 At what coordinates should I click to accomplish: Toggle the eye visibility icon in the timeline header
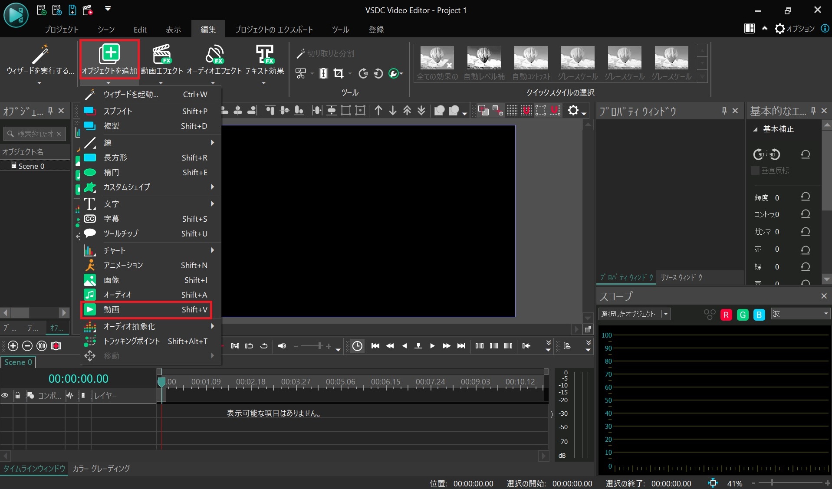pyautogui.click(x=5, y=395)
